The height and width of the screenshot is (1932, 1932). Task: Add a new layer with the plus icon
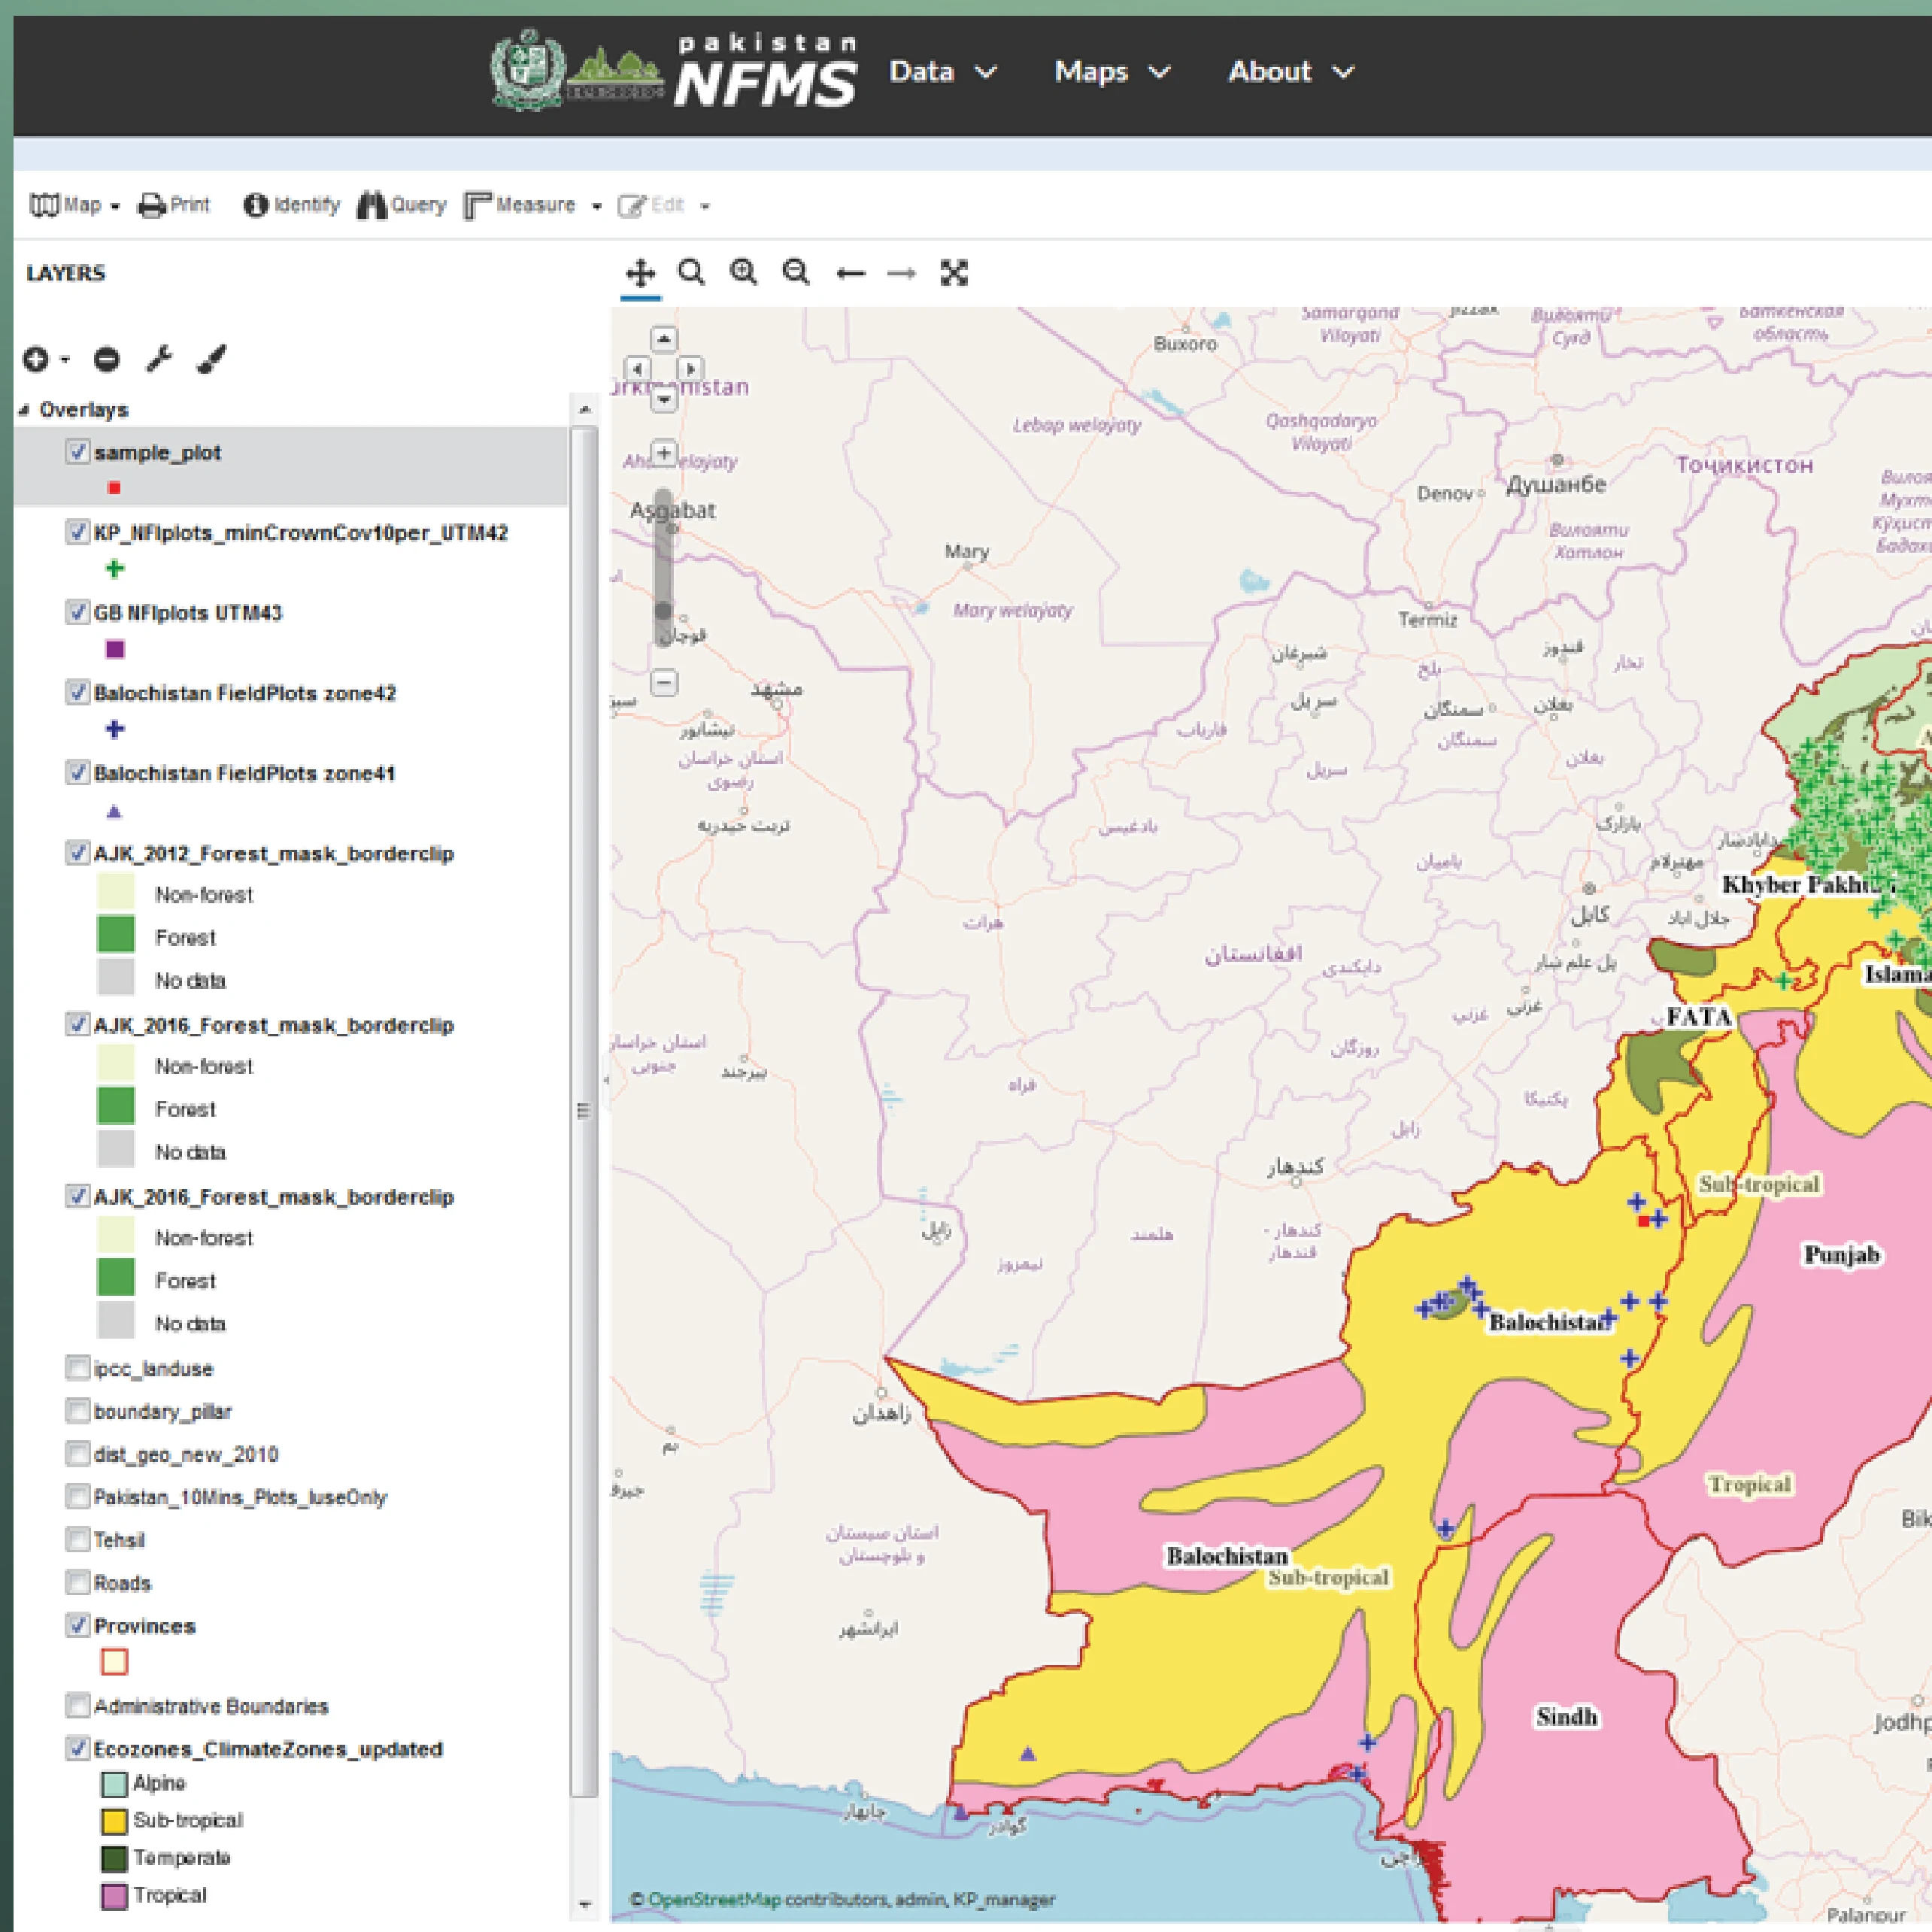pos(36,359)
